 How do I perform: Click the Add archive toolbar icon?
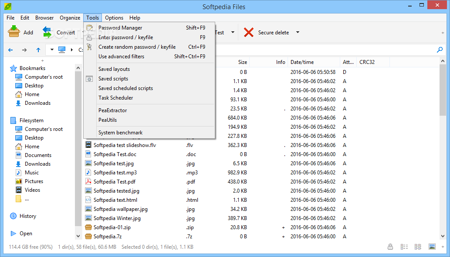[x=14, y=32]
